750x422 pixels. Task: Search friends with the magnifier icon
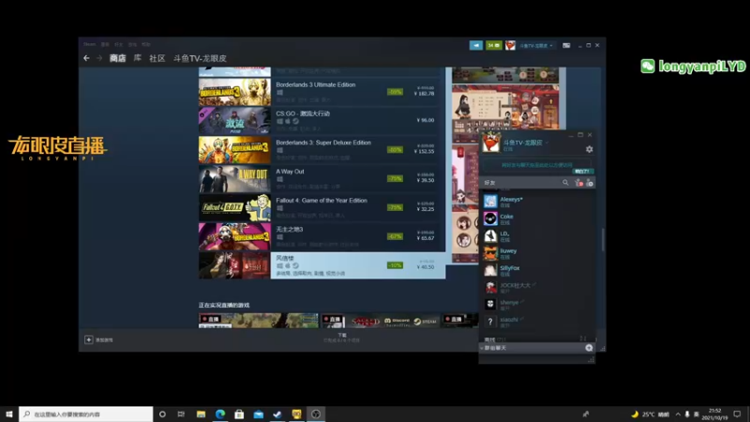click(565, 183)
